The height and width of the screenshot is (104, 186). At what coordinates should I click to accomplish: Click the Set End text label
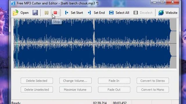(x=99, y=13)
